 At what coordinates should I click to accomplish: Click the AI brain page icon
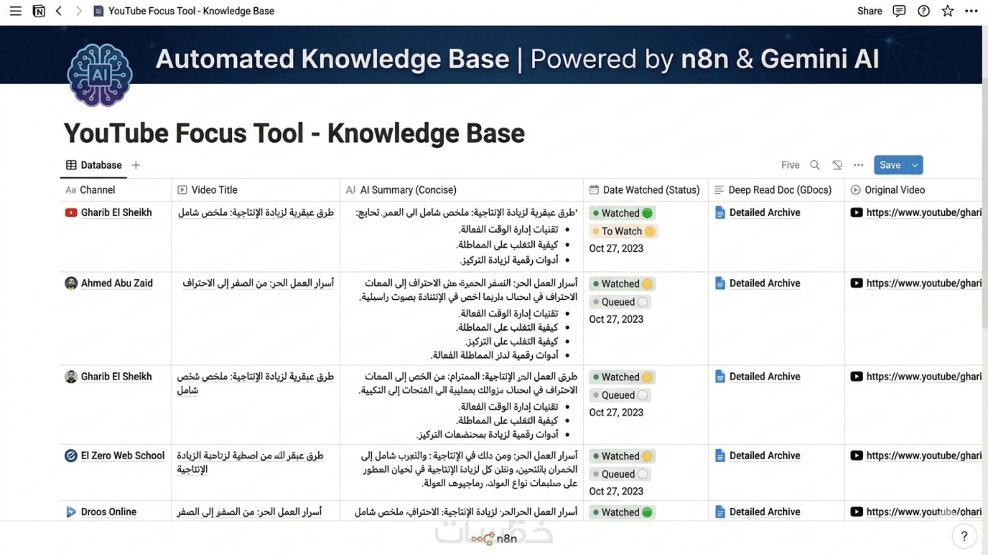(100, 75)
